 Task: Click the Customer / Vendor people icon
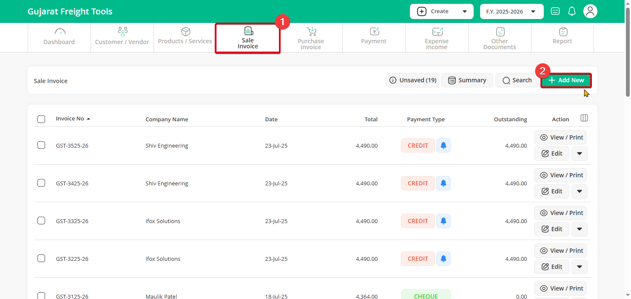[x=122, y=31]
